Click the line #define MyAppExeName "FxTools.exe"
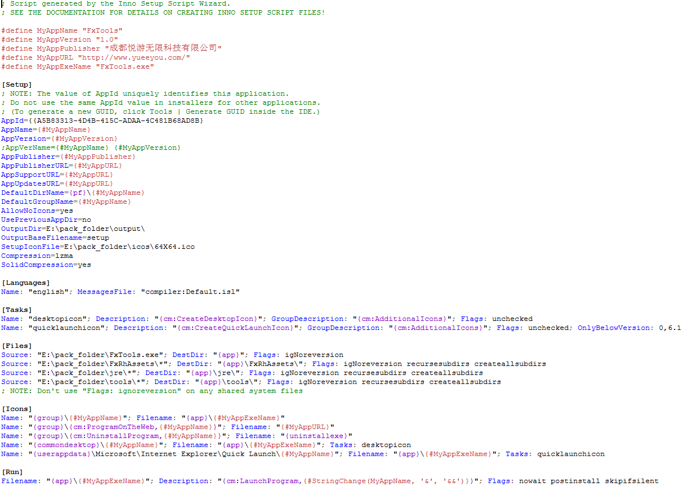 point(78,66)
